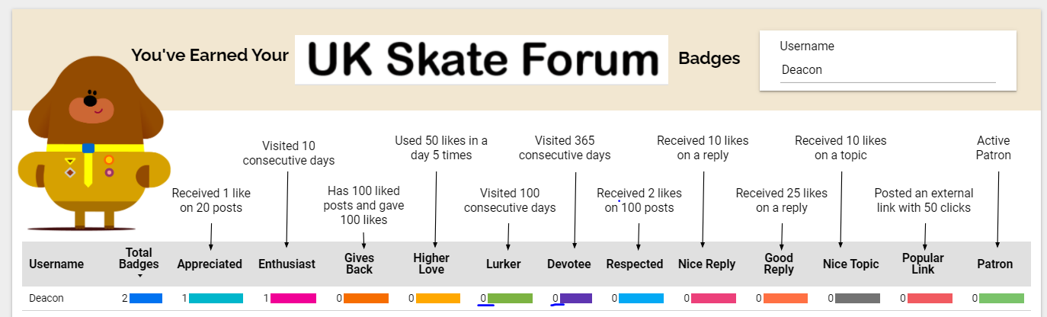Click the Lurker column header
1047x317 pixels.
[x=504, y=264]
